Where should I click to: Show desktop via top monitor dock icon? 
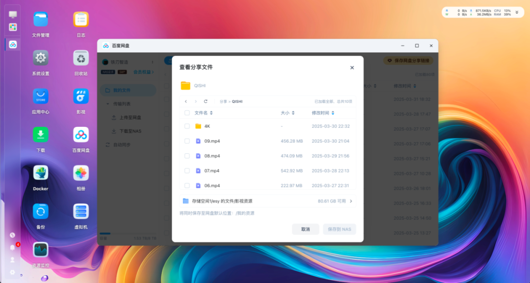(x=13, y=15)
